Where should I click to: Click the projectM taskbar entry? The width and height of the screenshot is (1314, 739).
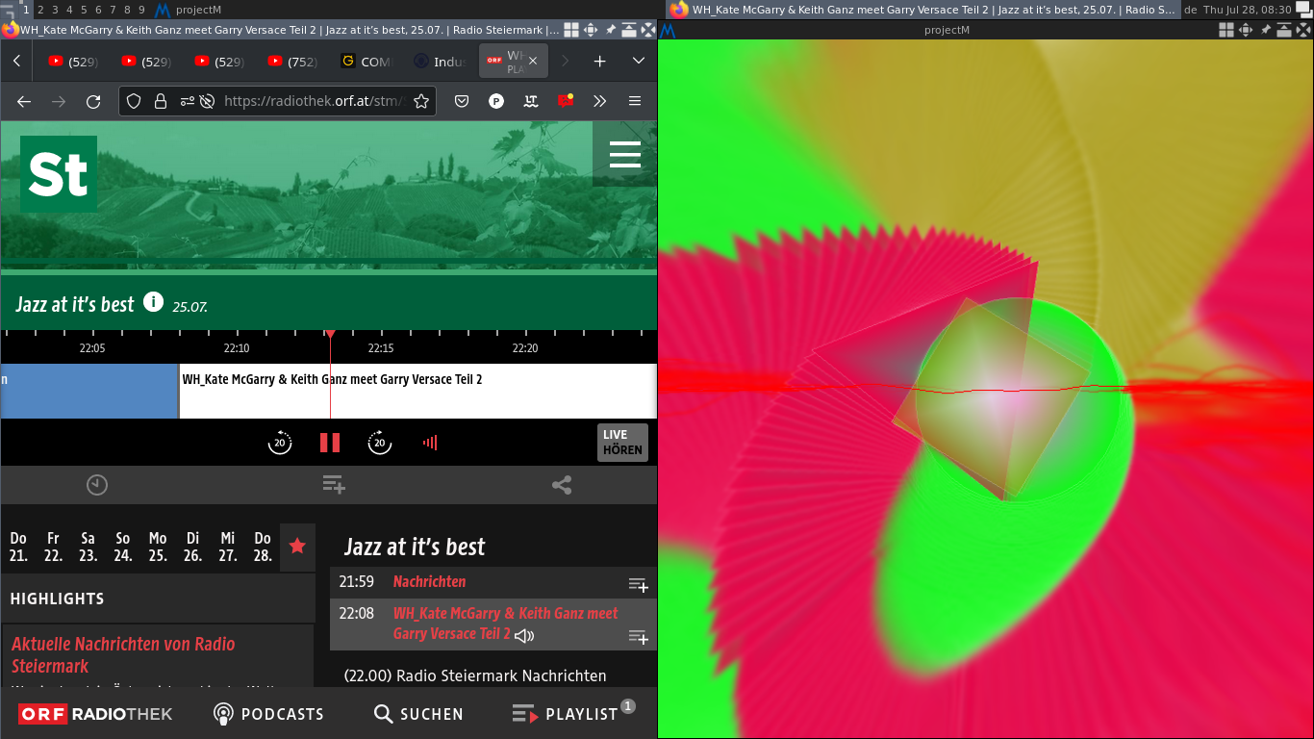click(188, 10)
